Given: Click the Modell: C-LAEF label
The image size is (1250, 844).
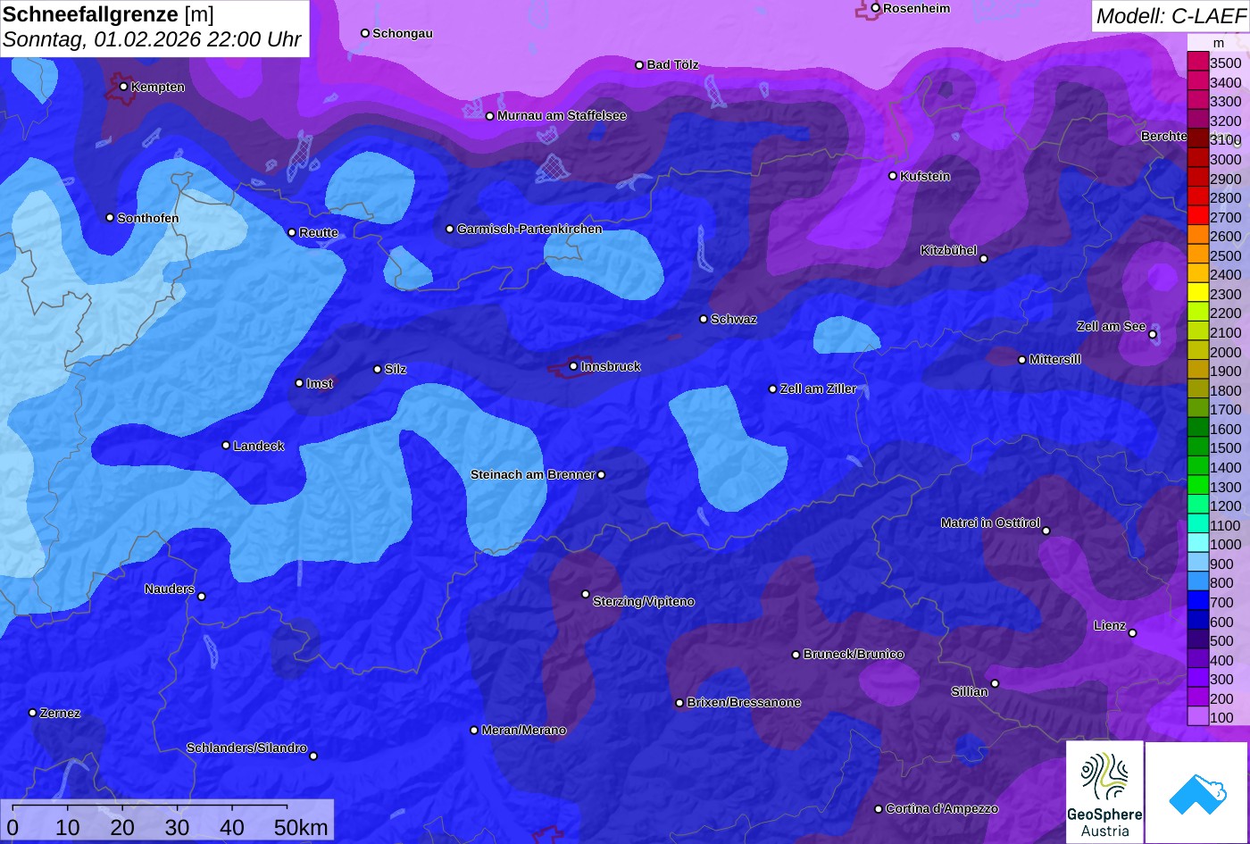Looking at the screenshot, I should pos(1170,15).
